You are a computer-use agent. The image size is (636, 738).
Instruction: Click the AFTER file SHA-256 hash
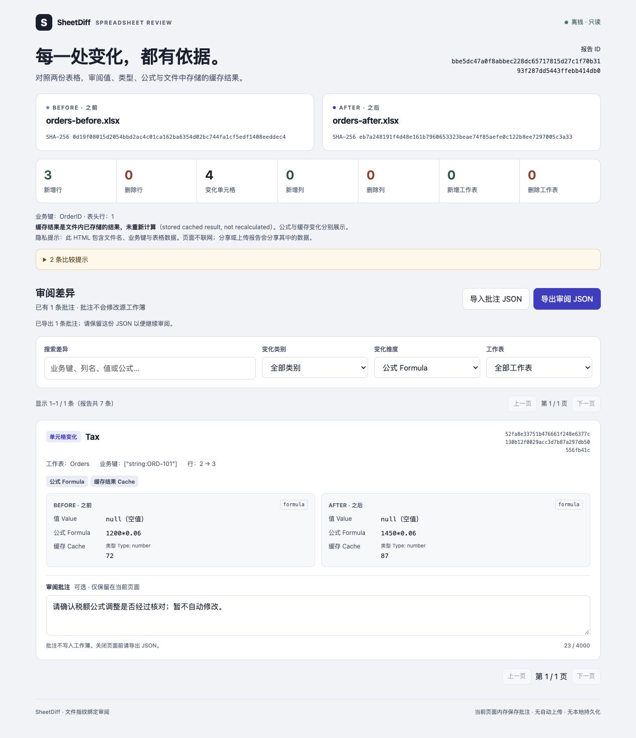pos(452,137)
